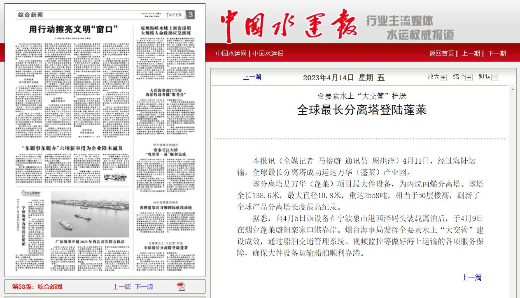Open the "东疆事东疆办" article on newspaper page
Viewport: 520px width, 298px height.
tap(72, 148)
